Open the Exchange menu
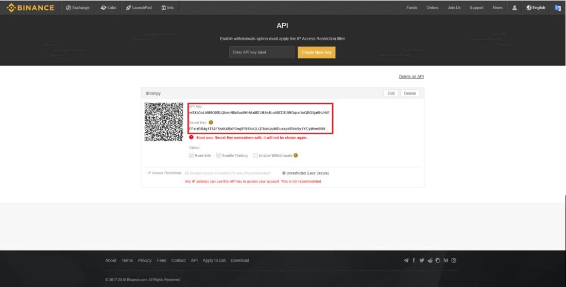This screenshot has width=566, height=287. (x=78, y=8)
